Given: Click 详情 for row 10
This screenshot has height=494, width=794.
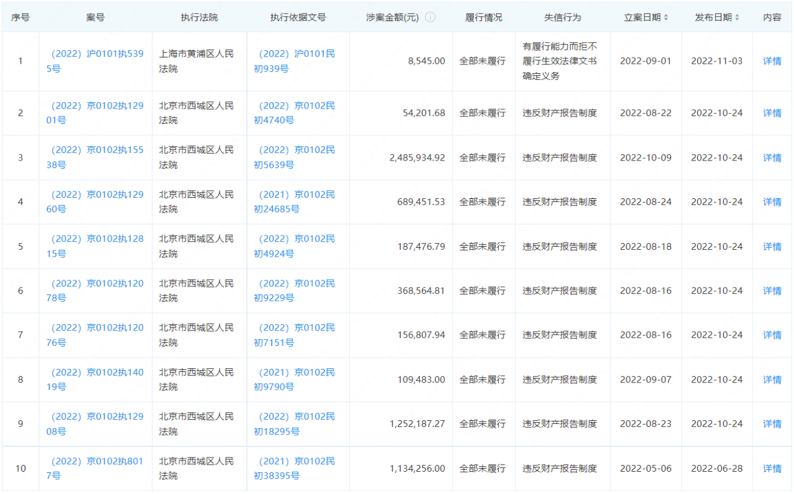Looking at the screenshot, I should tap(772, 469).
